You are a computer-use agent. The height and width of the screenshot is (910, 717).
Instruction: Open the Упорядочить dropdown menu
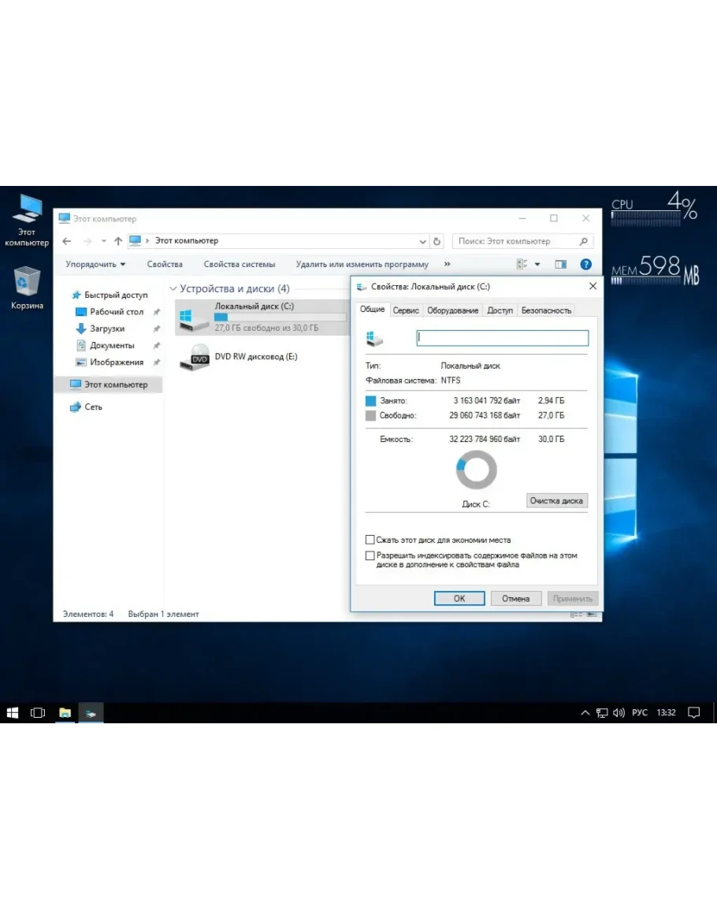click(x=95, y=265)
